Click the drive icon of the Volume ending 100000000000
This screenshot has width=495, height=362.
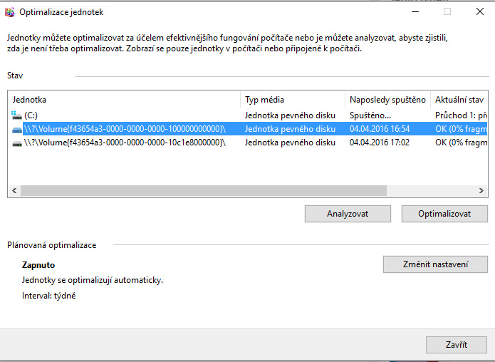[x=16, y=129]
